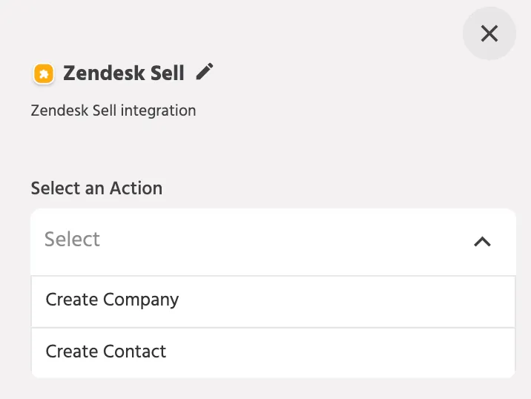Click the upward arrow beside Select

point(482,242)
